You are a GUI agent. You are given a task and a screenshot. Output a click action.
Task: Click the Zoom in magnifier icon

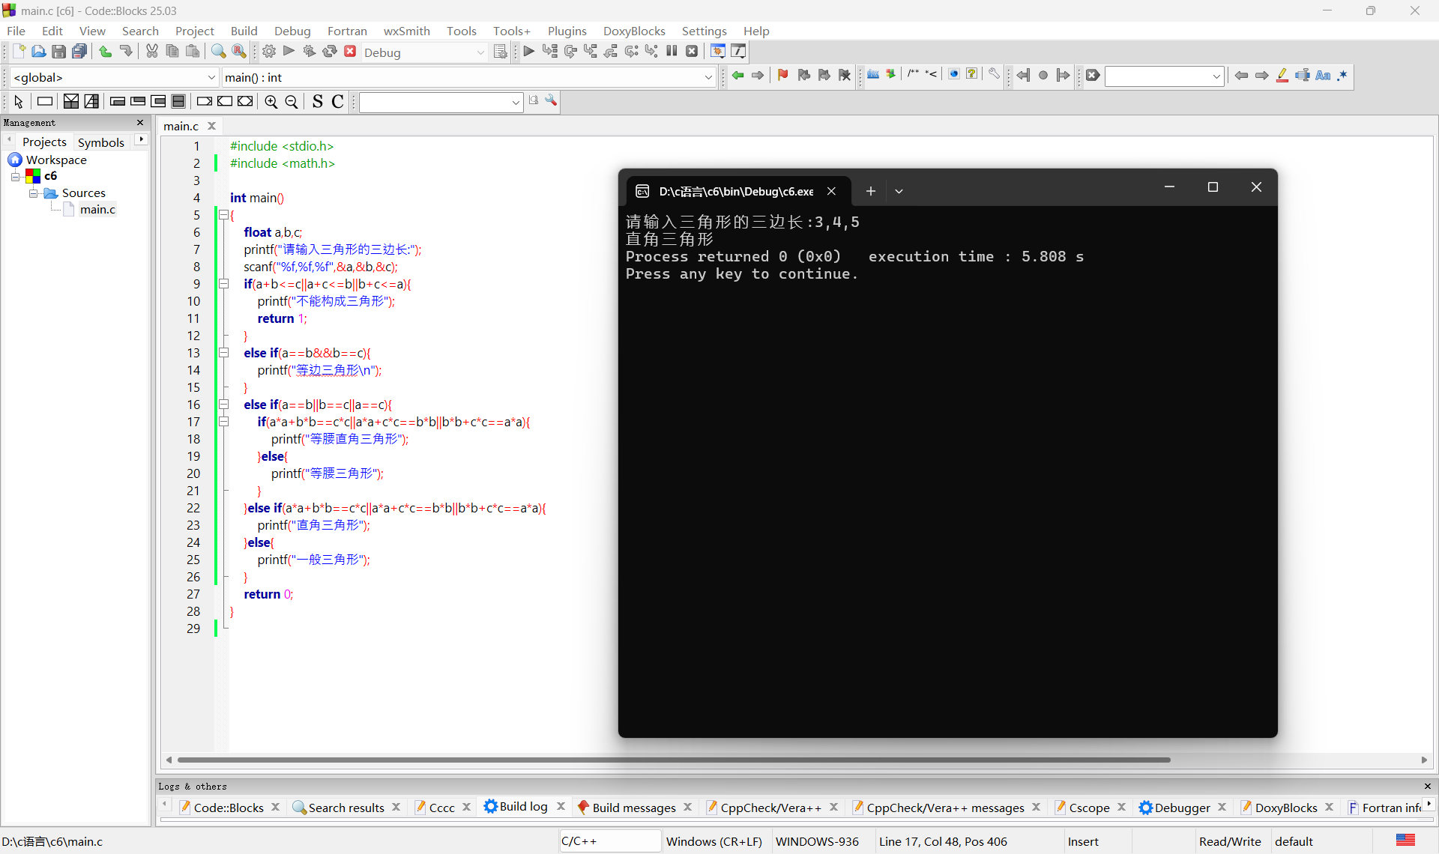pos(271,102)
